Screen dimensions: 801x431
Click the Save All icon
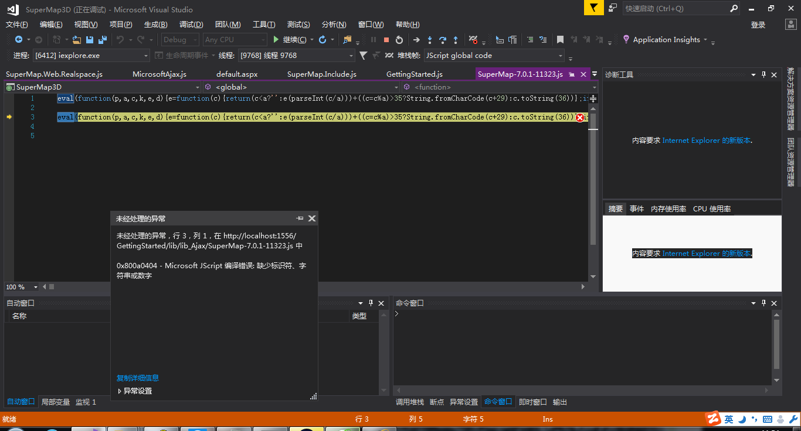103,40
